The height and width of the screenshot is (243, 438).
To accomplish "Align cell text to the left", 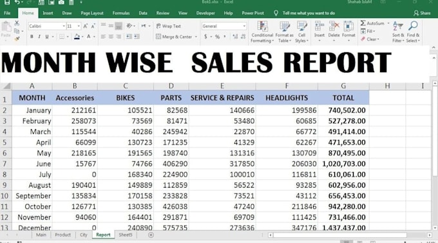I will coord(103,37).
